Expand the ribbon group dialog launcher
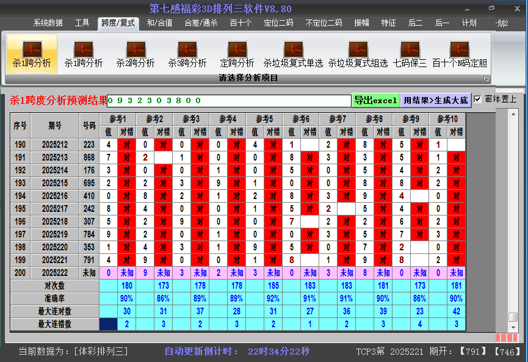528x362 pixels. [486, 79]
